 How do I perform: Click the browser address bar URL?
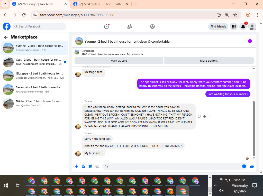point(77,15)
